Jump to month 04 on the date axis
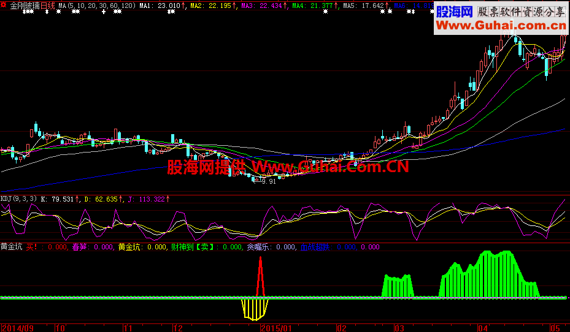Screen dimensions: 570x332 [x=483, y=328]
